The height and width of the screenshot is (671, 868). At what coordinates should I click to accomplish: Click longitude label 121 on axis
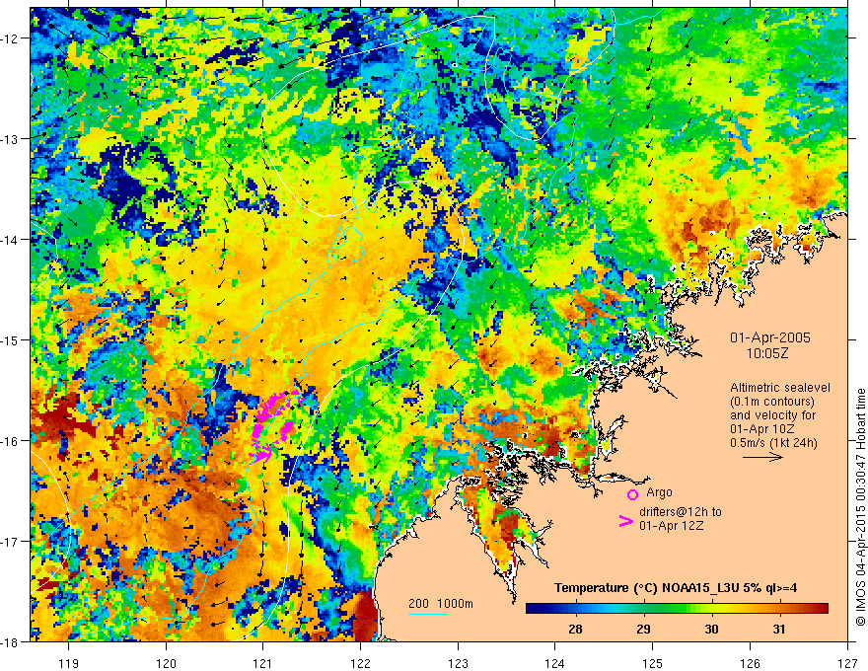tap(263, 663)
